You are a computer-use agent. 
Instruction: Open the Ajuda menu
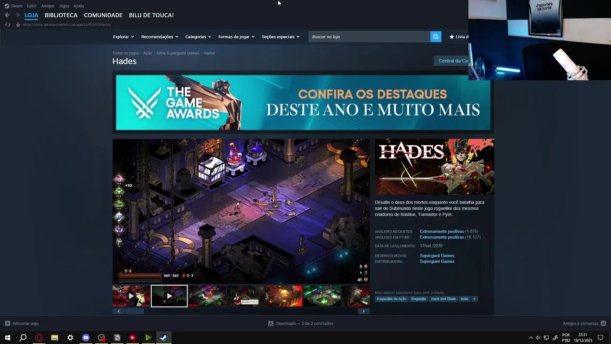(x=79, y=6)
